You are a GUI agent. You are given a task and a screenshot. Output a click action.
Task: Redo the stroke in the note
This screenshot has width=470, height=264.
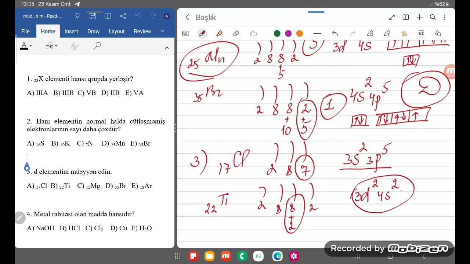[353, 34]
